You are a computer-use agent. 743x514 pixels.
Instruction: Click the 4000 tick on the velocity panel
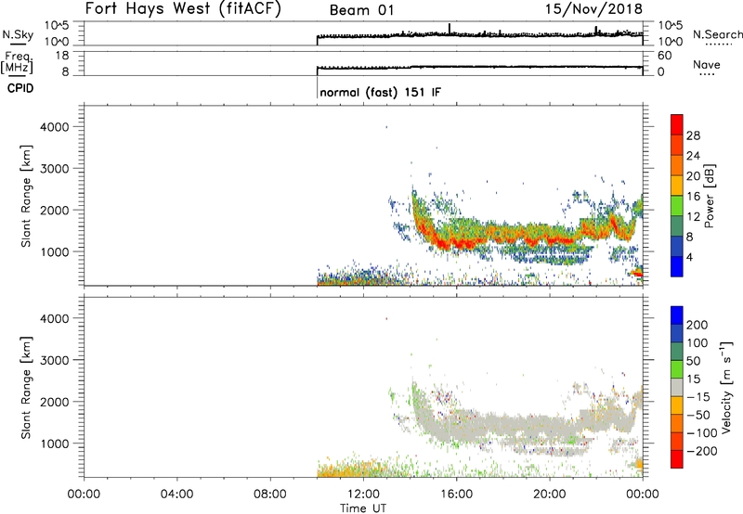pyautogui.click(x=55, y=318)
